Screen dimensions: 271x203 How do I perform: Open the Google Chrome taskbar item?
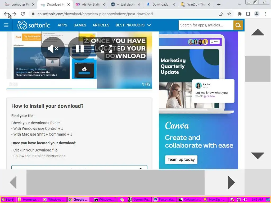click(x=79, y=200)
